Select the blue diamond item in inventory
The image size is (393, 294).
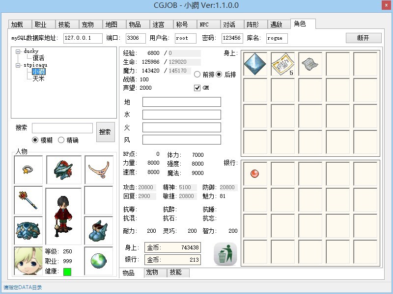(x=255, y=64)
